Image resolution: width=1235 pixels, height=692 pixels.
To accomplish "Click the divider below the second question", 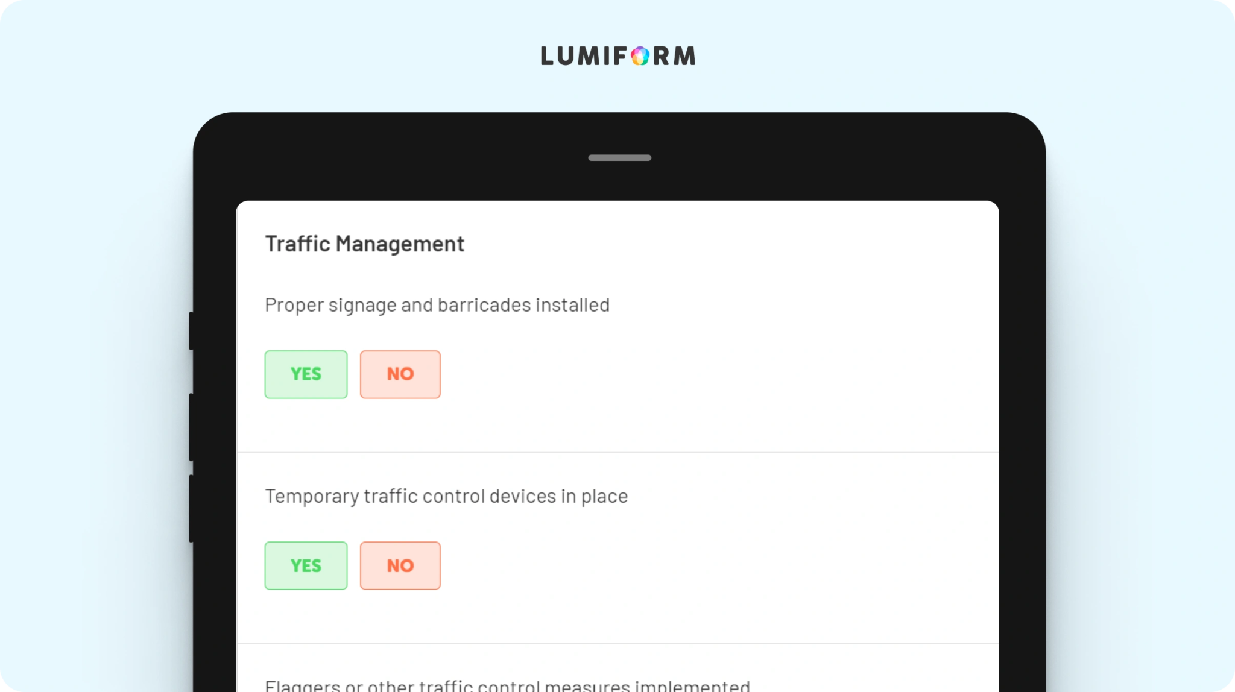I will tap(617, 643).
